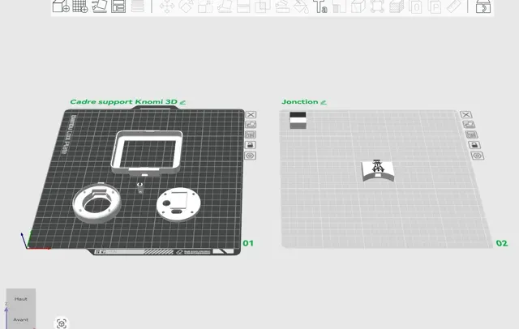Remove plate 02 with its X icon
Viewport: 519px width, 329px height.
coord(466,114)
